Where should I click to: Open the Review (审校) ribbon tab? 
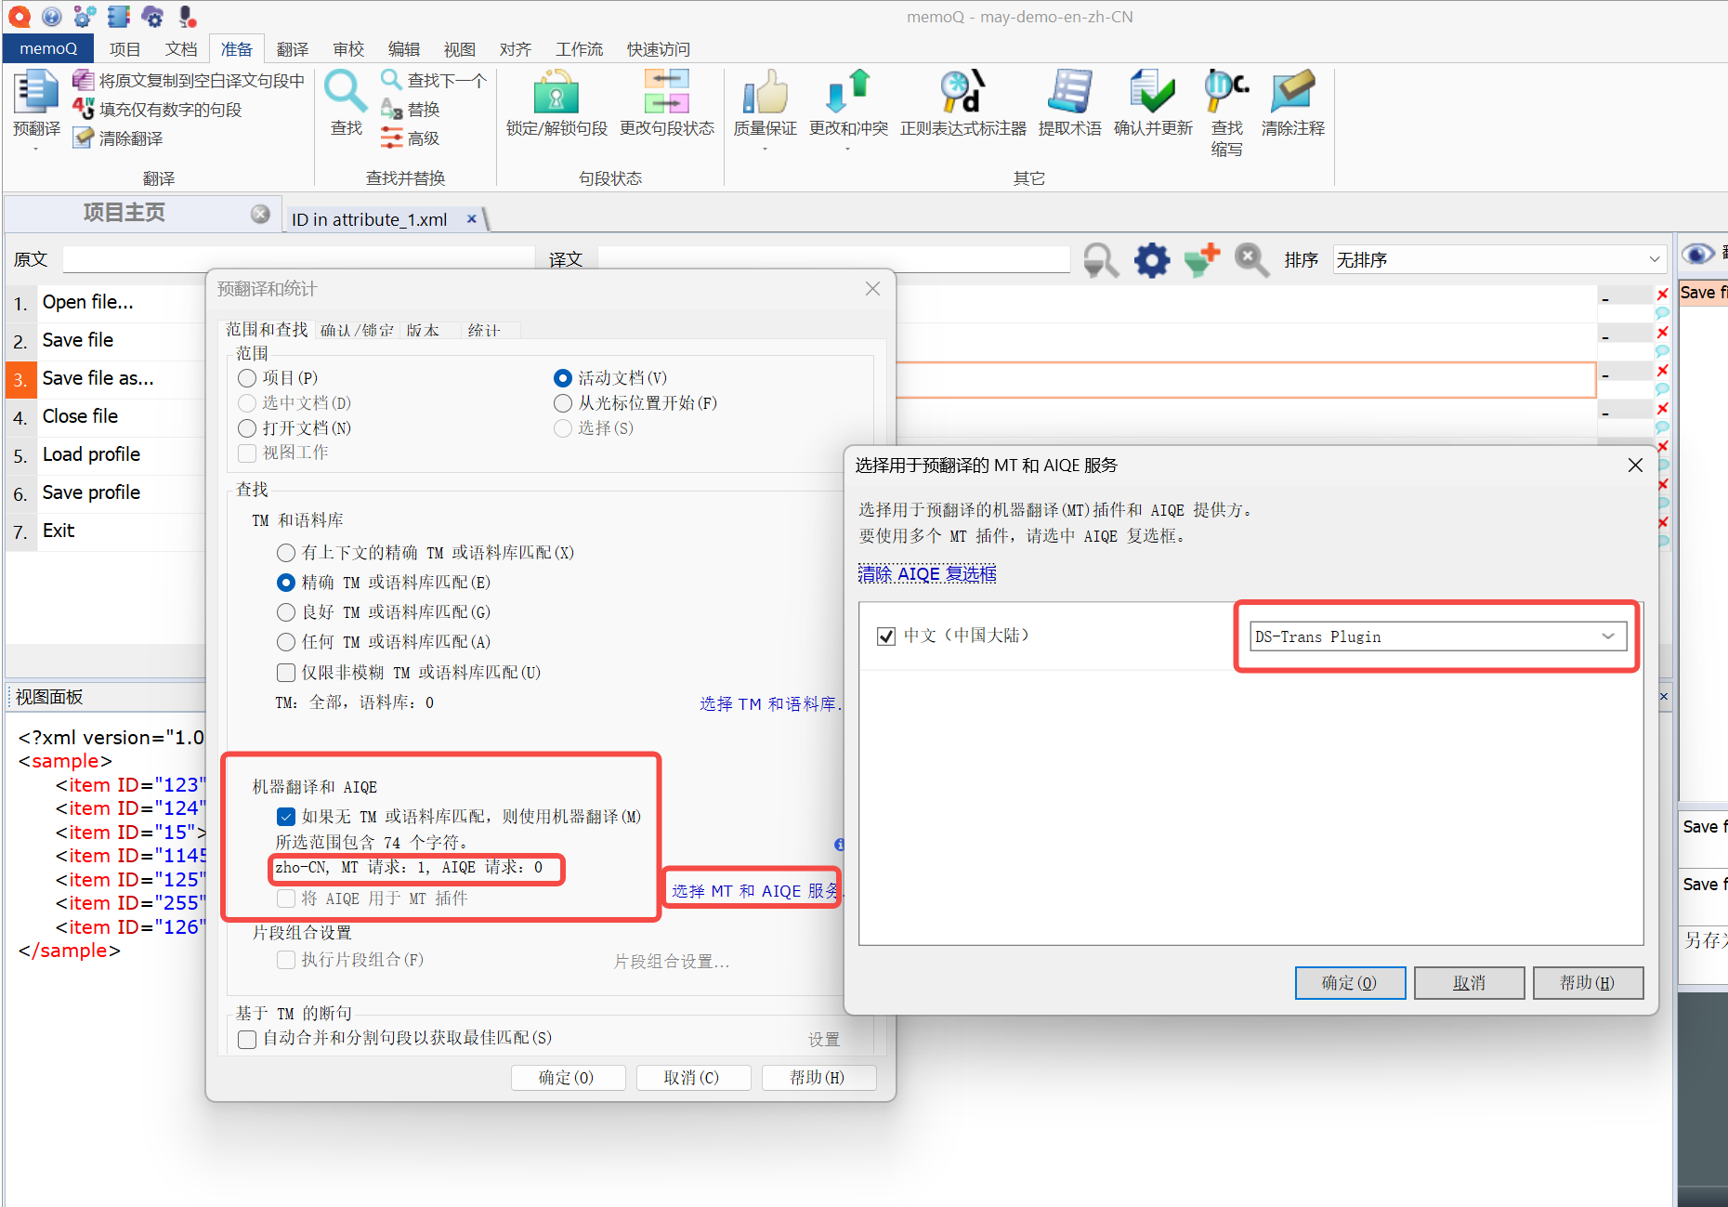[x=348, y=49]
